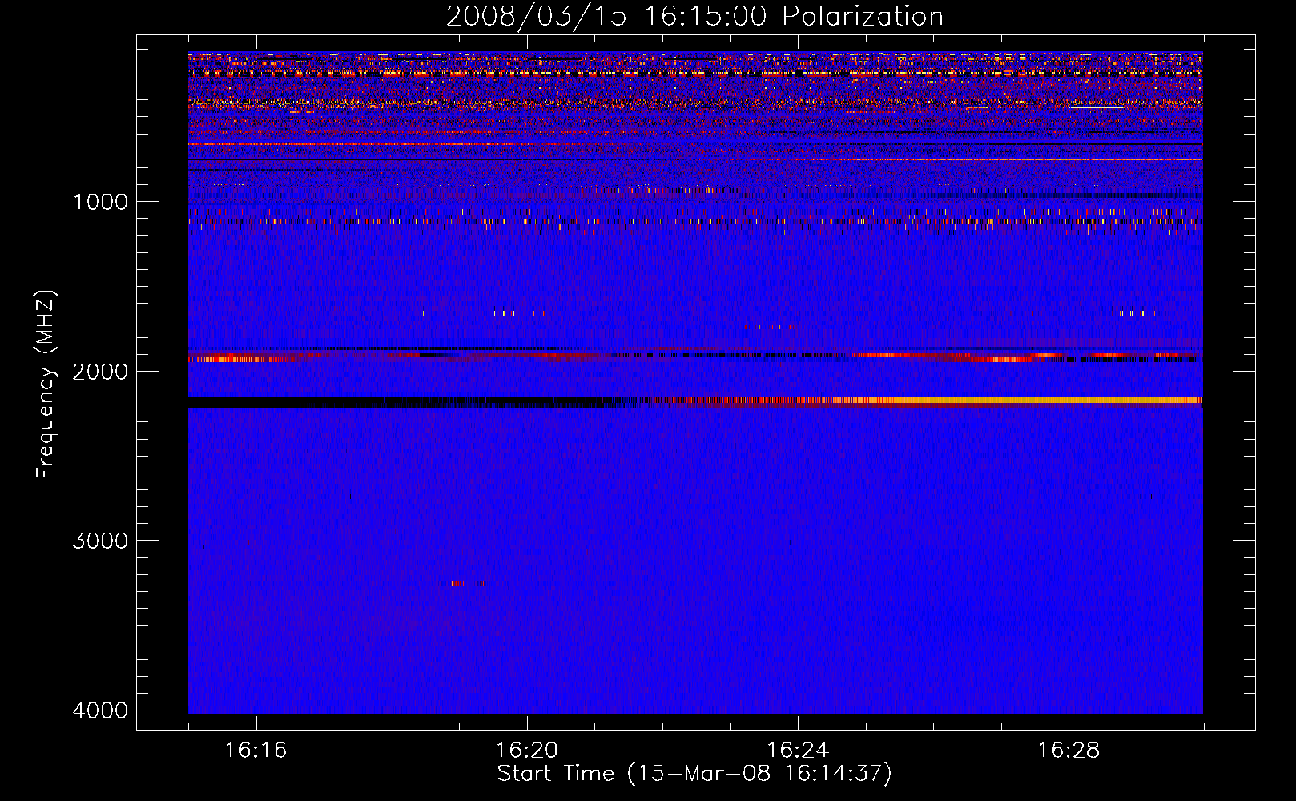This screenshot has height=801, width=1296.
Task: Select the 4000 frequency tick label
Action: point(100,710)
